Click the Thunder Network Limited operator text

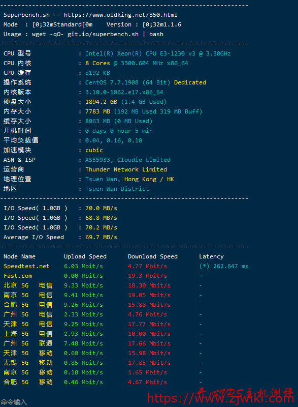pyautogui.click(x=126, y=169)
